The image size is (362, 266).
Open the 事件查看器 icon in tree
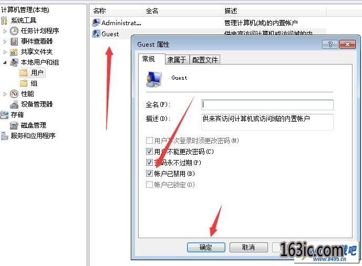pos(14,41)
